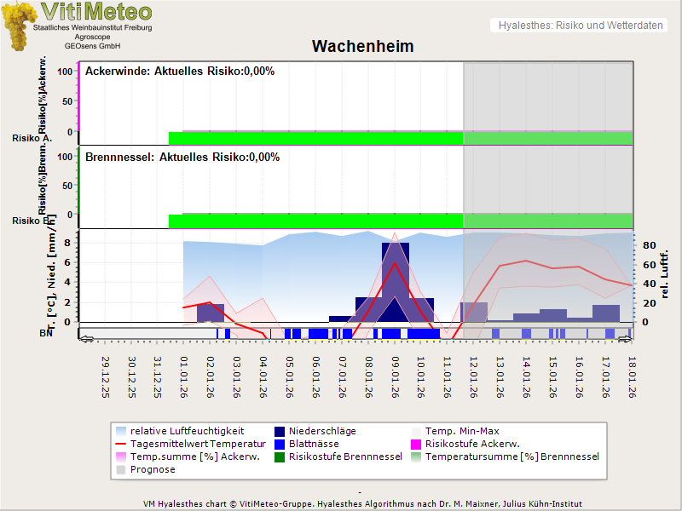Screen dimensions: 682x511
Task: Click the Brennnessel Aktuelles Risiko heading
Action: [182, 157]
